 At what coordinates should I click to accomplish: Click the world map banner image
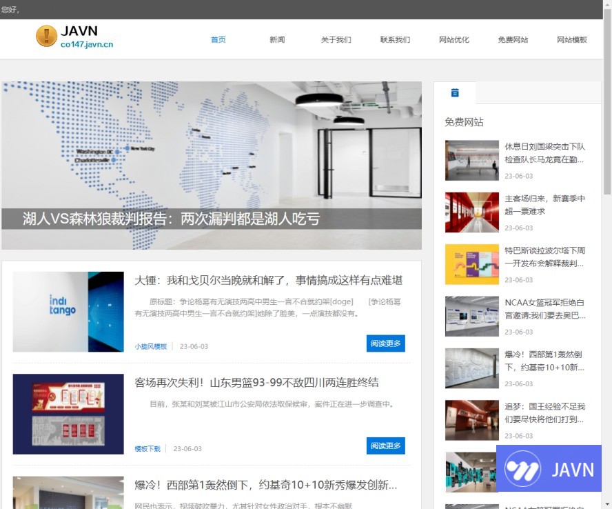212,166
